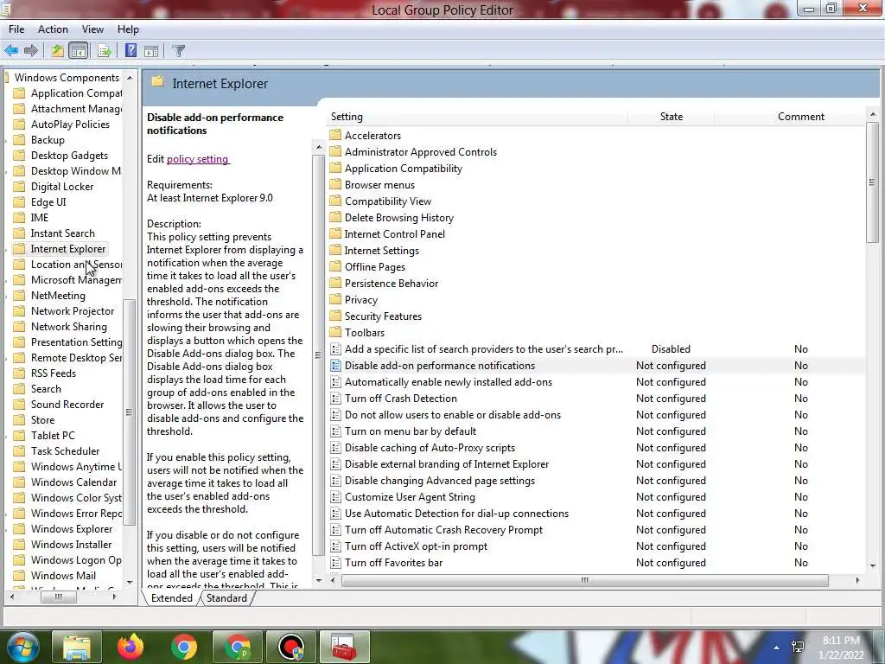Open the Action menu
The image size is (885, 664).
click(53, 29)
